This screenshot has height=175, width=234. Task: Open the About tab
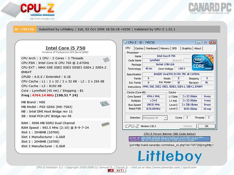pos(198,49)
